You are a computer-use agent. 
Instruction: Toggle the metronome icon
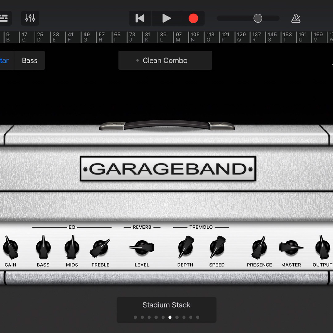[x=296, y=18]
